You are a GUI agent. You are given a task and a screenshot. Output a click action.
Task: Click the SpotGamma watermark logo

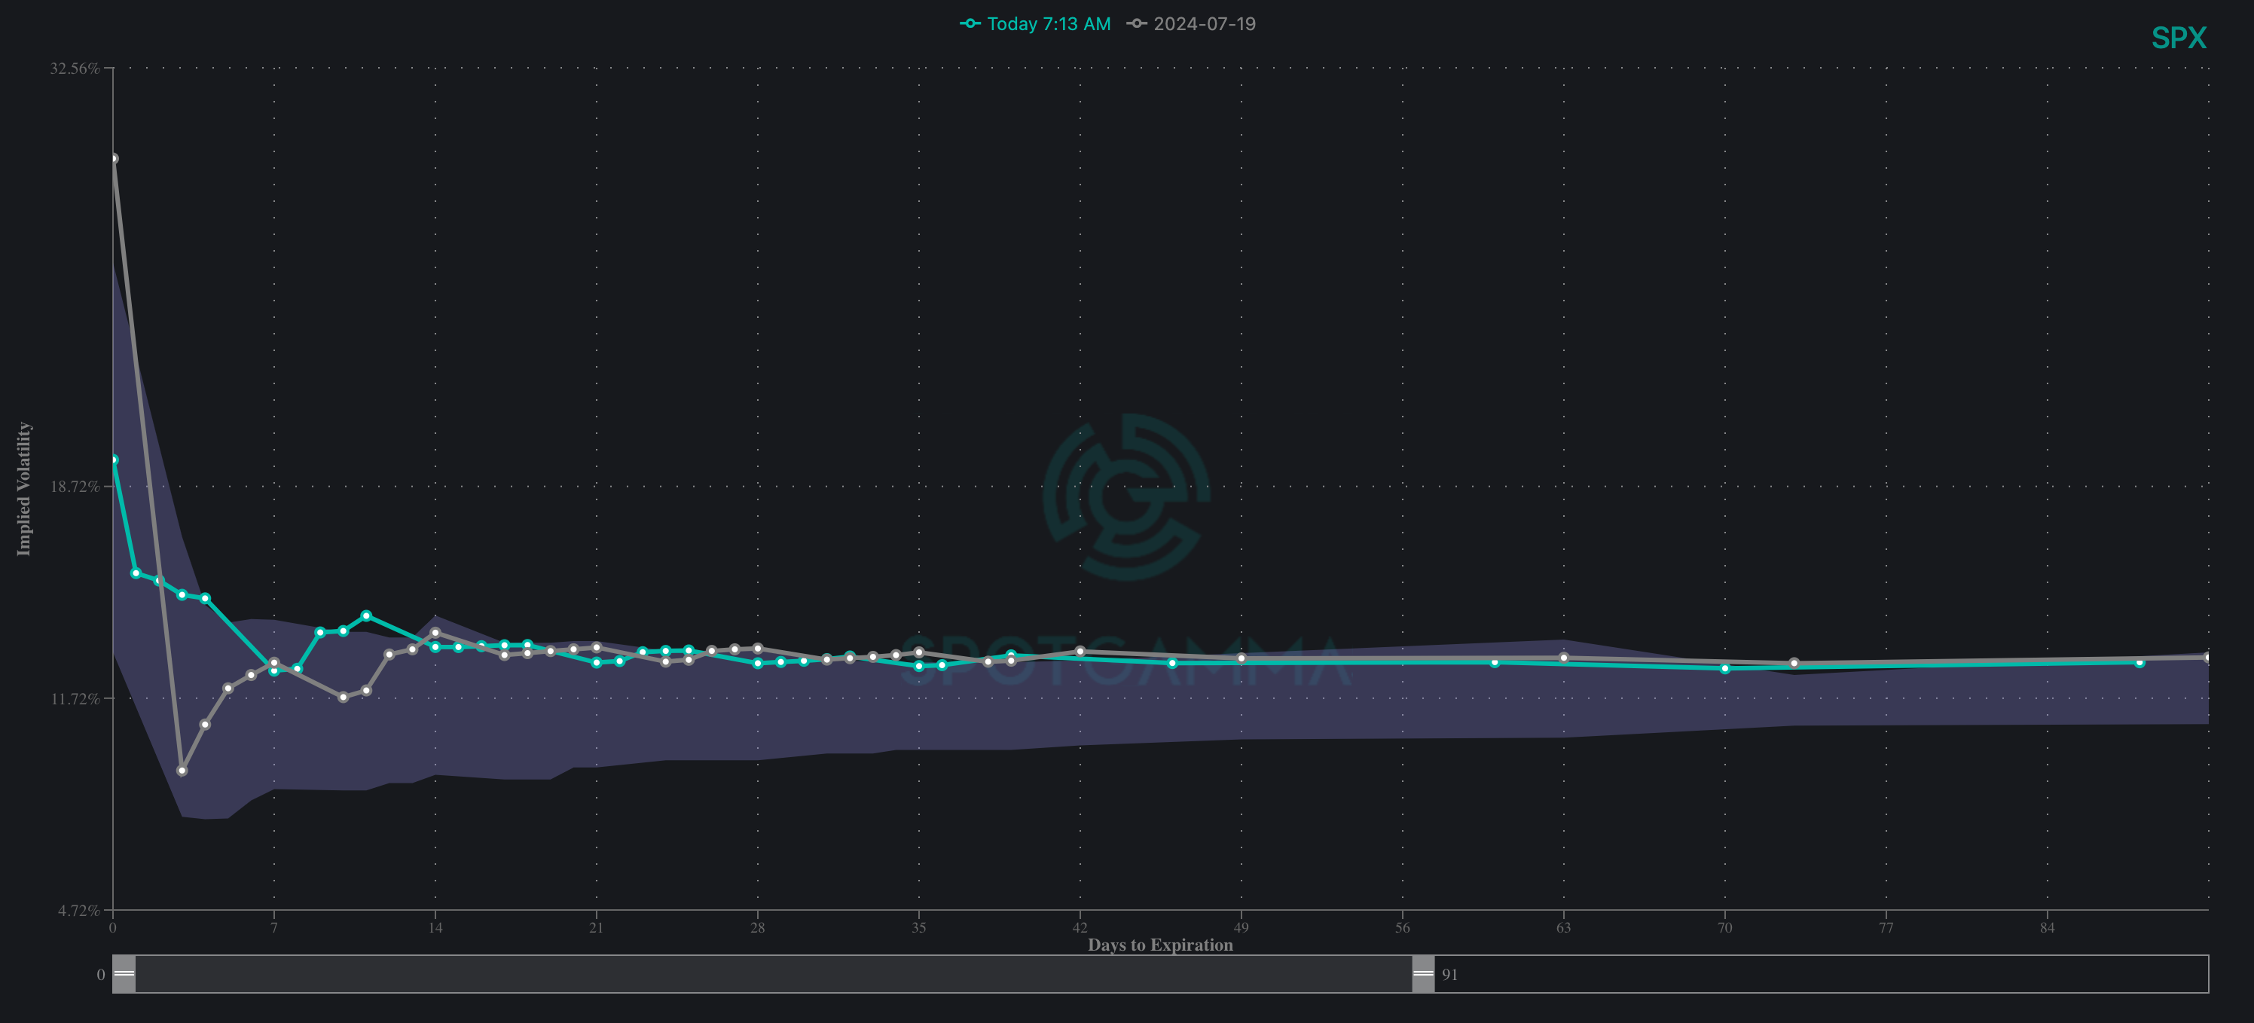tap(1126, 496)
